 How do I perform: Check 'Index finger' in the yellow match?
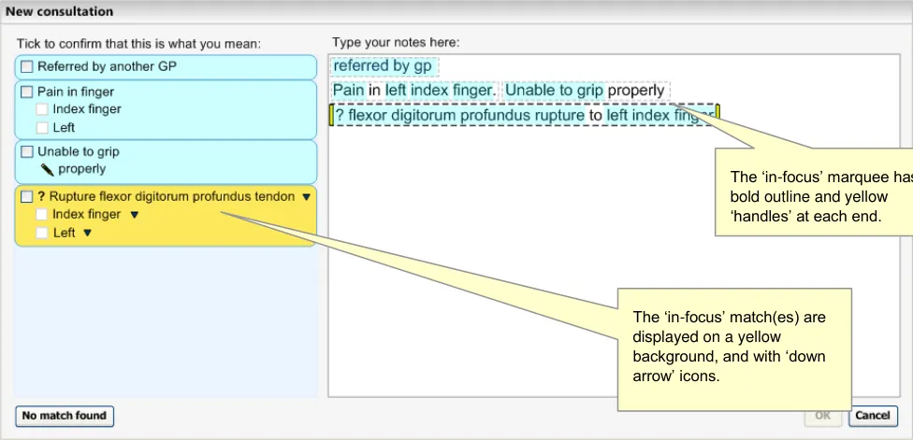point(42,215)
